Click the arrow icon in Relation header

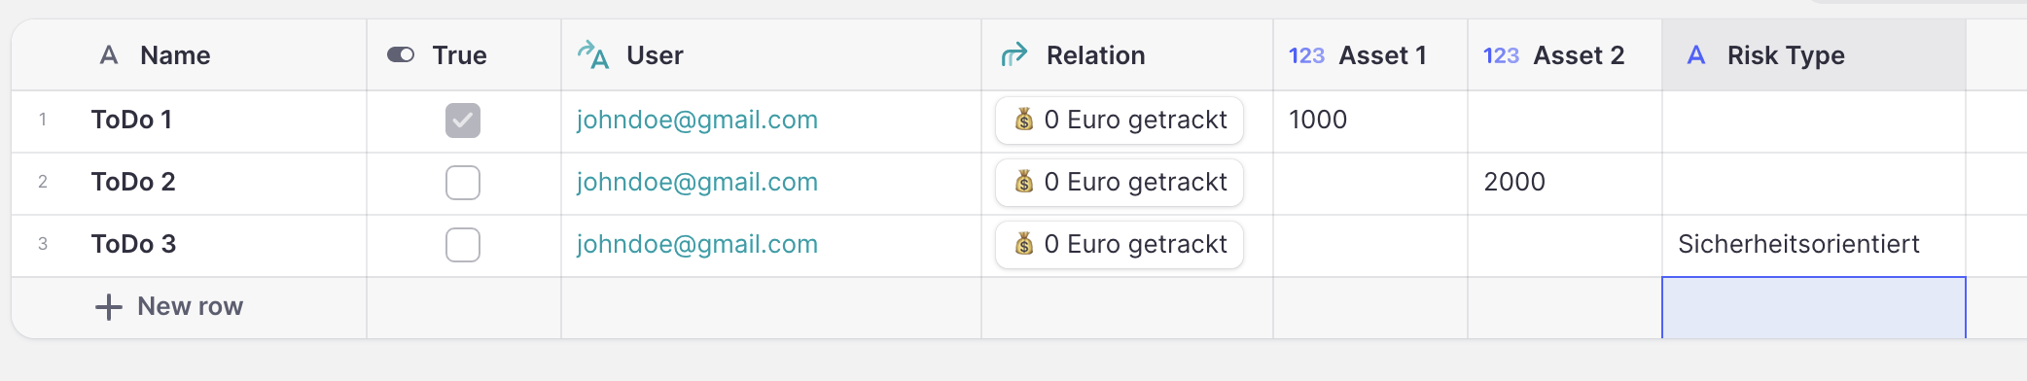pyautogui.click(x=1014, y=55)
